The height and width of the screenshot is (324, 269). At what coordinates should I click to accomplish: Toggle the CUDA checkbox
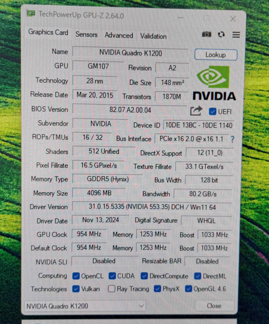pos(112,276)
